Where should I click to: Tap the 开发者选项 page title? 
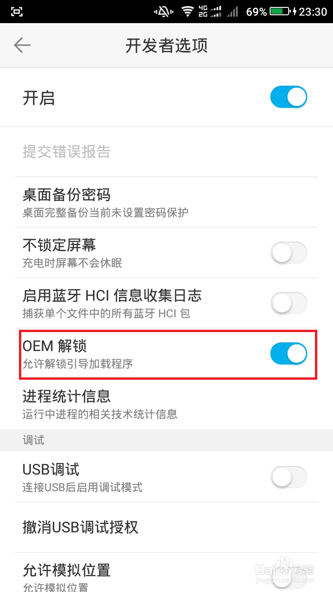pos(166,46)
